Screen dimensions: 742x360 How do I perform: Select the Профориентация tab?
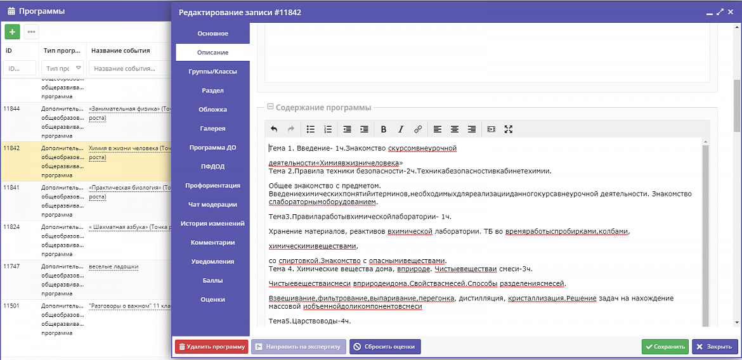213,186
